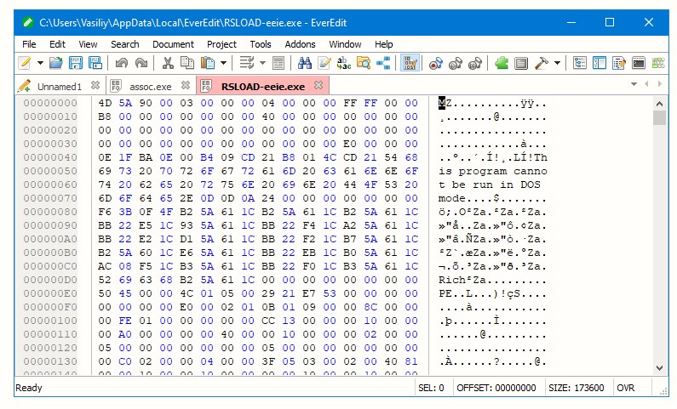Click the Play macro icon
The width and height of the screenshot is (677, 409).
tap(456, 64)
